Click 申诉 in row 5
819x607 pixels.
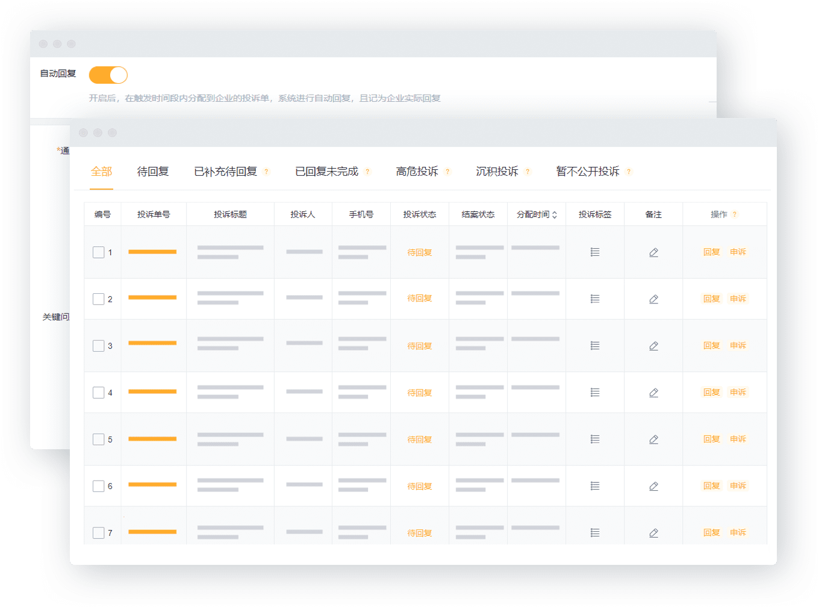pyautogui.click(x=738, y=440)
